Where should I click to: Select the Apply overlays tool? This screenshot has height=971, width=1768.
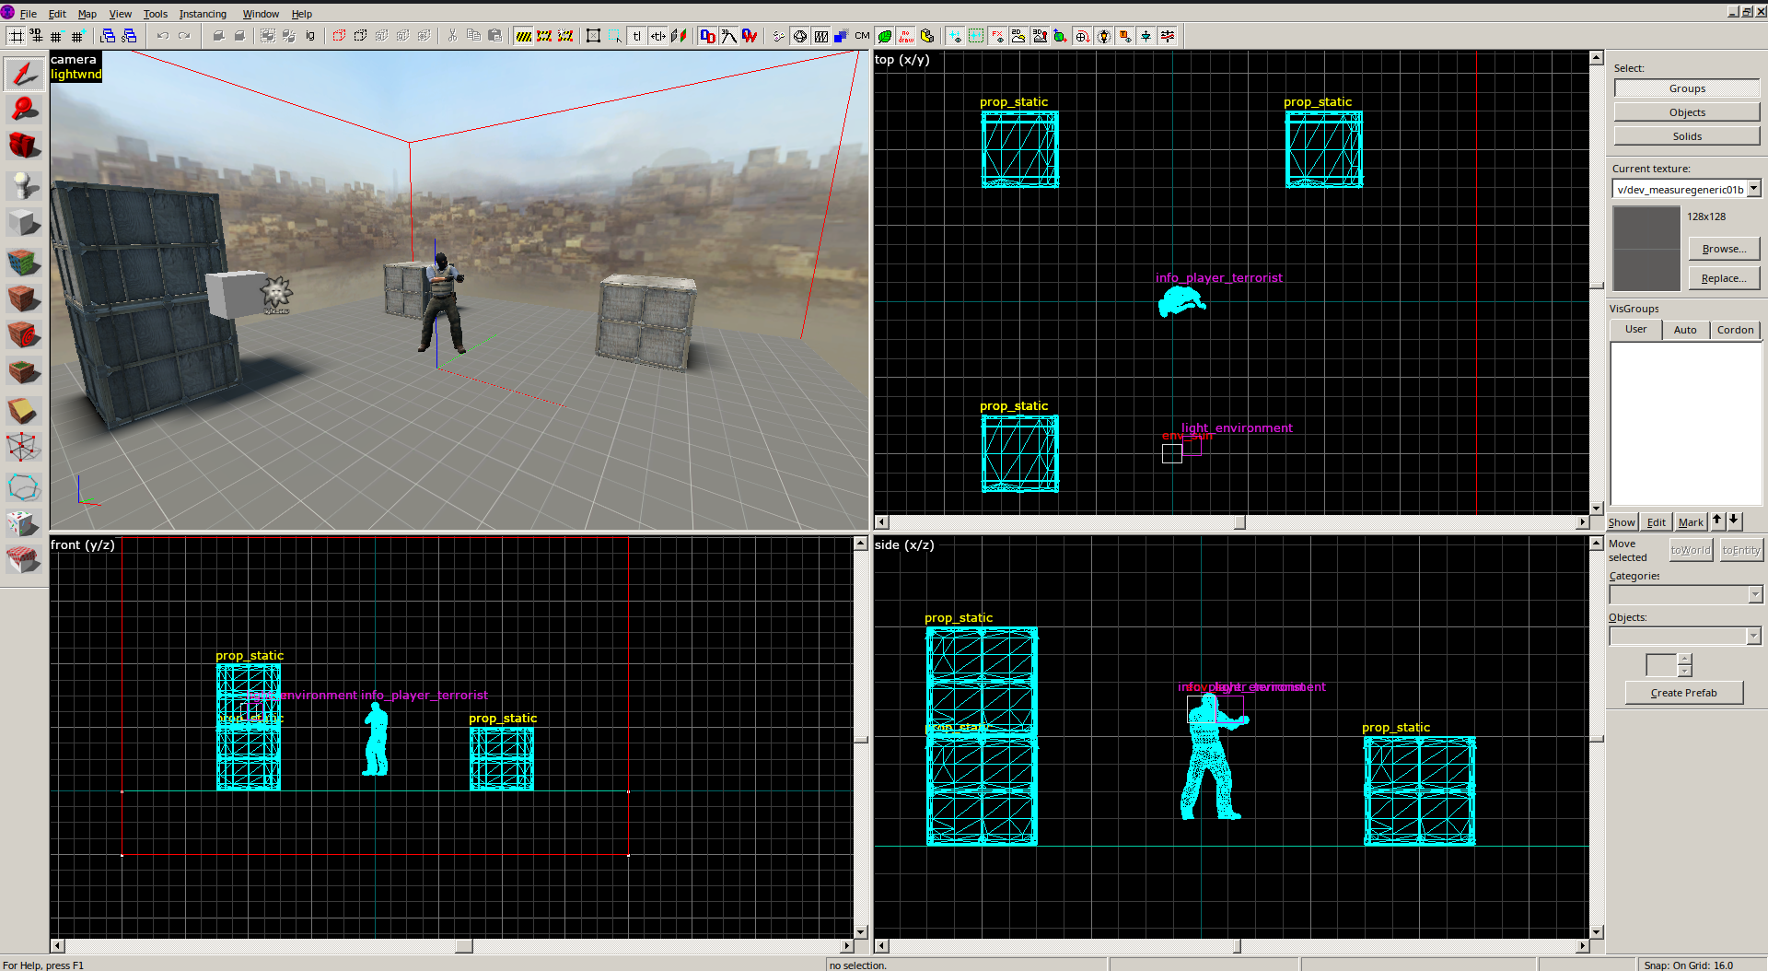(24, 371)
